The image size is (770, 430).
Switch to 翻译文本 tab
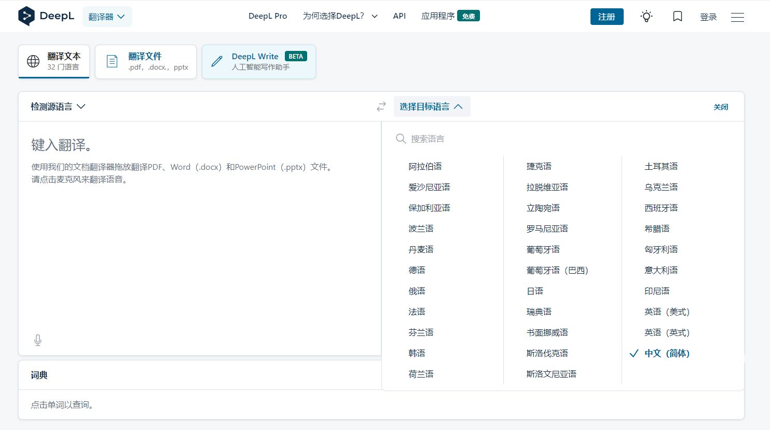(x=54, y=61)
